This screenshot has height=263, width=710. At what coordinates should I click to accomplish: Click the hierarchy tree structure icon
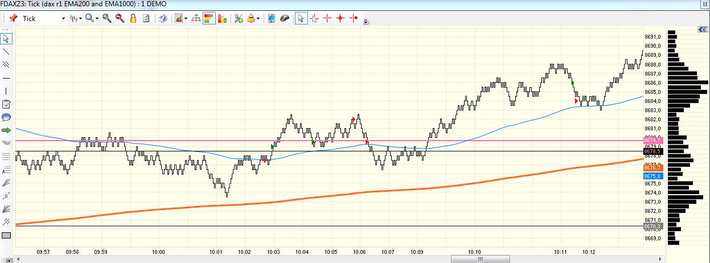click(x=196, y=18)
